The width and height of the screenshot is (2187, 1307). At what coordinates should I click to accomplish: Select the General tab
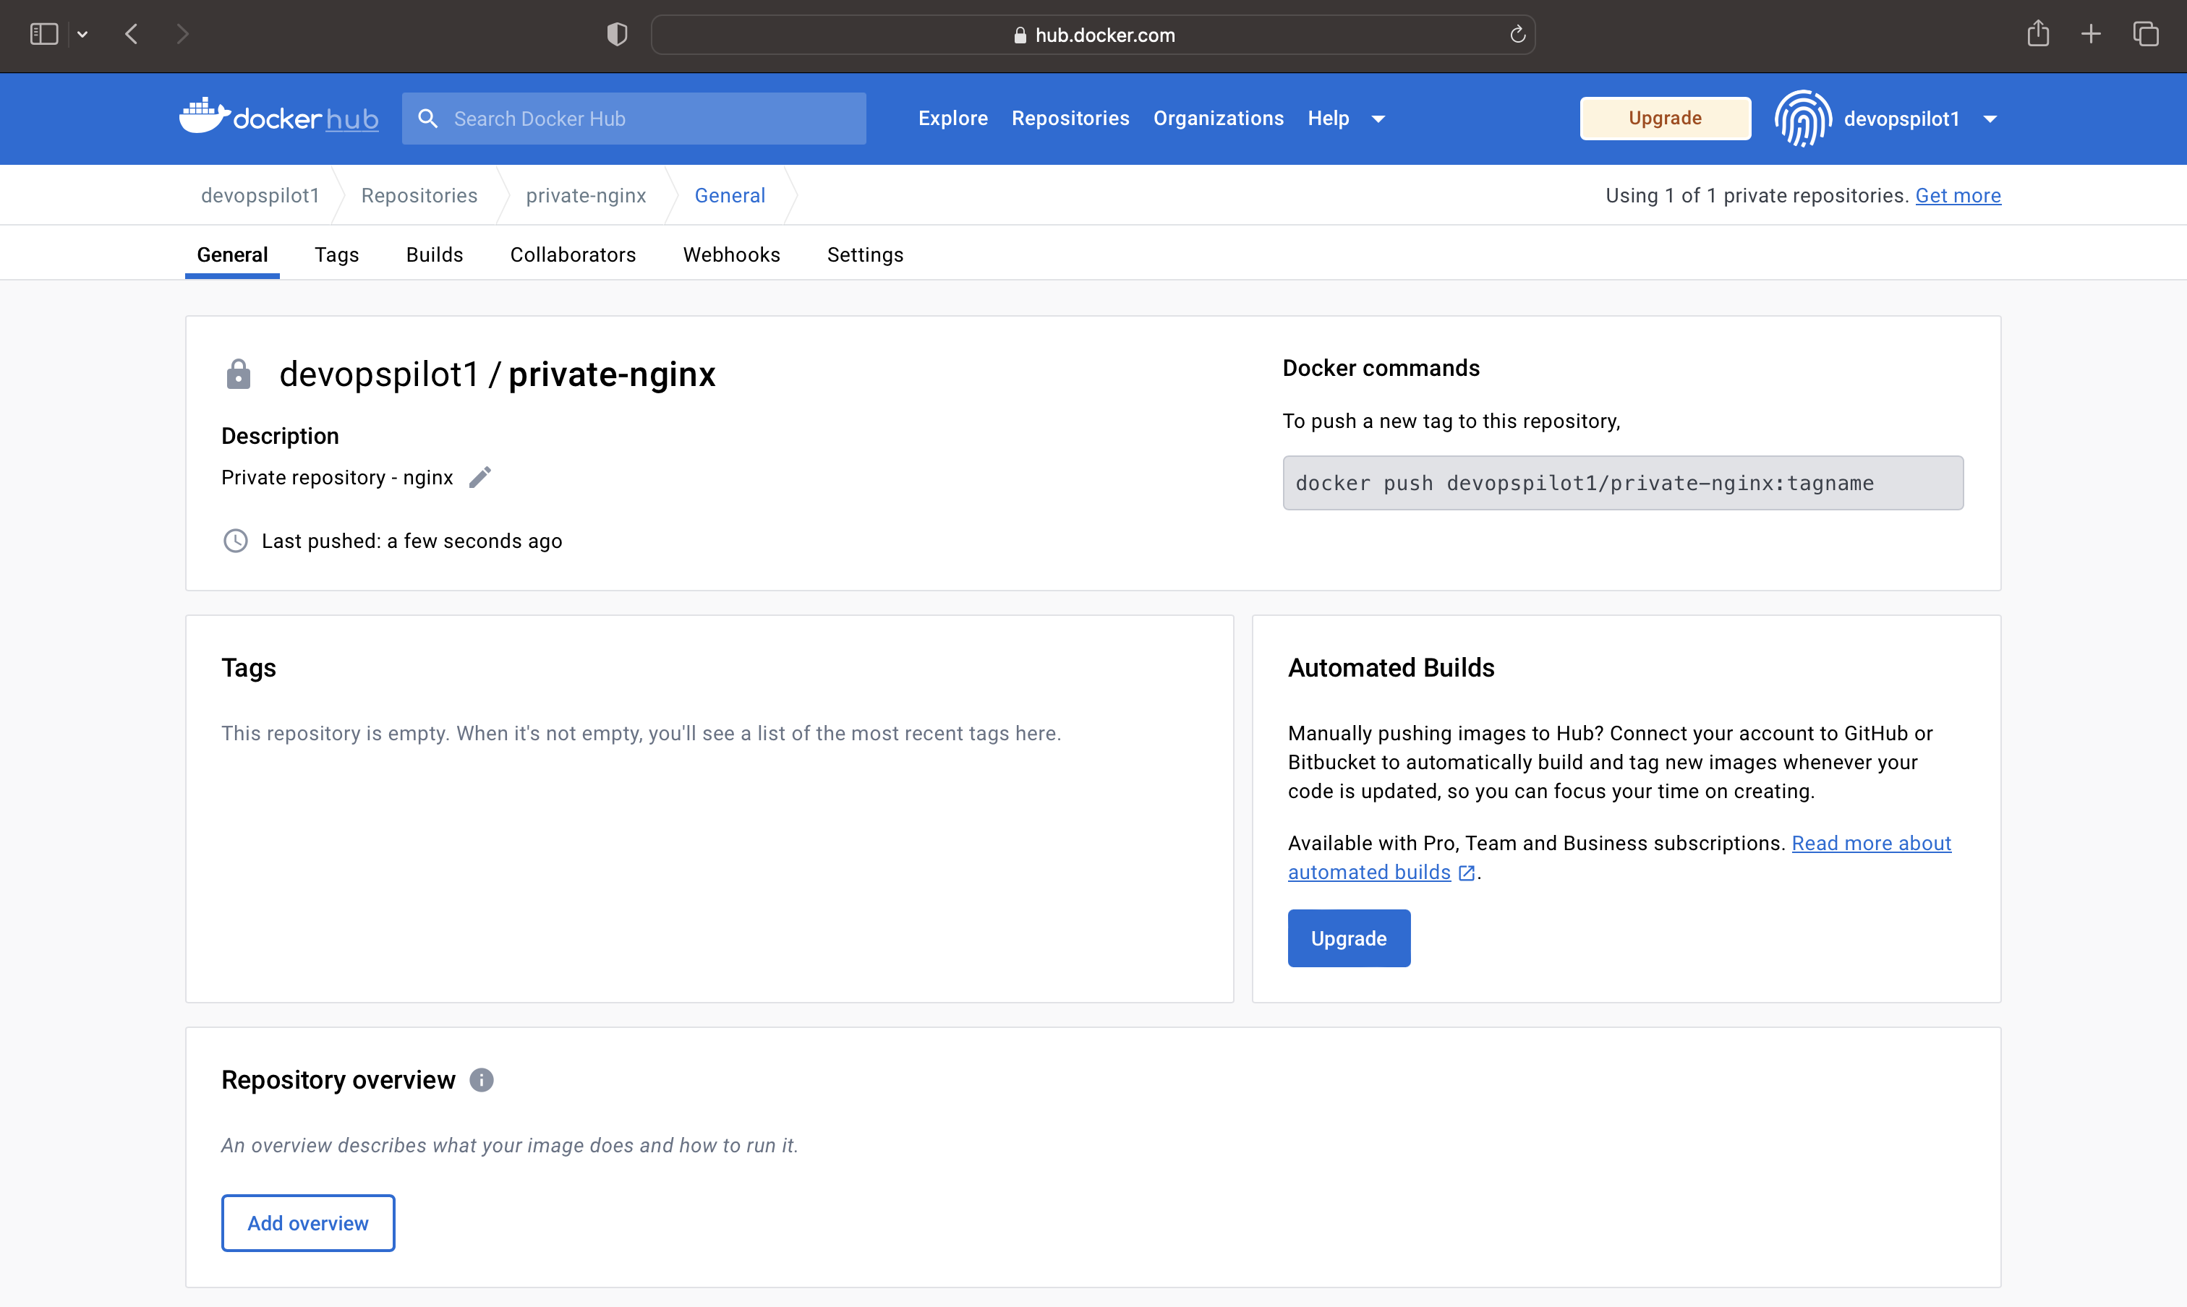click(231, 254)
